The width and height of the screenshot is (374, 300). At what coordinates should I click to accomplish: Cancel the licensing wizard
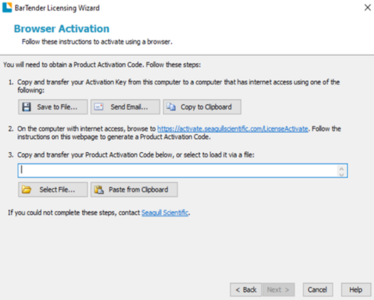pyautogui.click(x=318, y=290)
